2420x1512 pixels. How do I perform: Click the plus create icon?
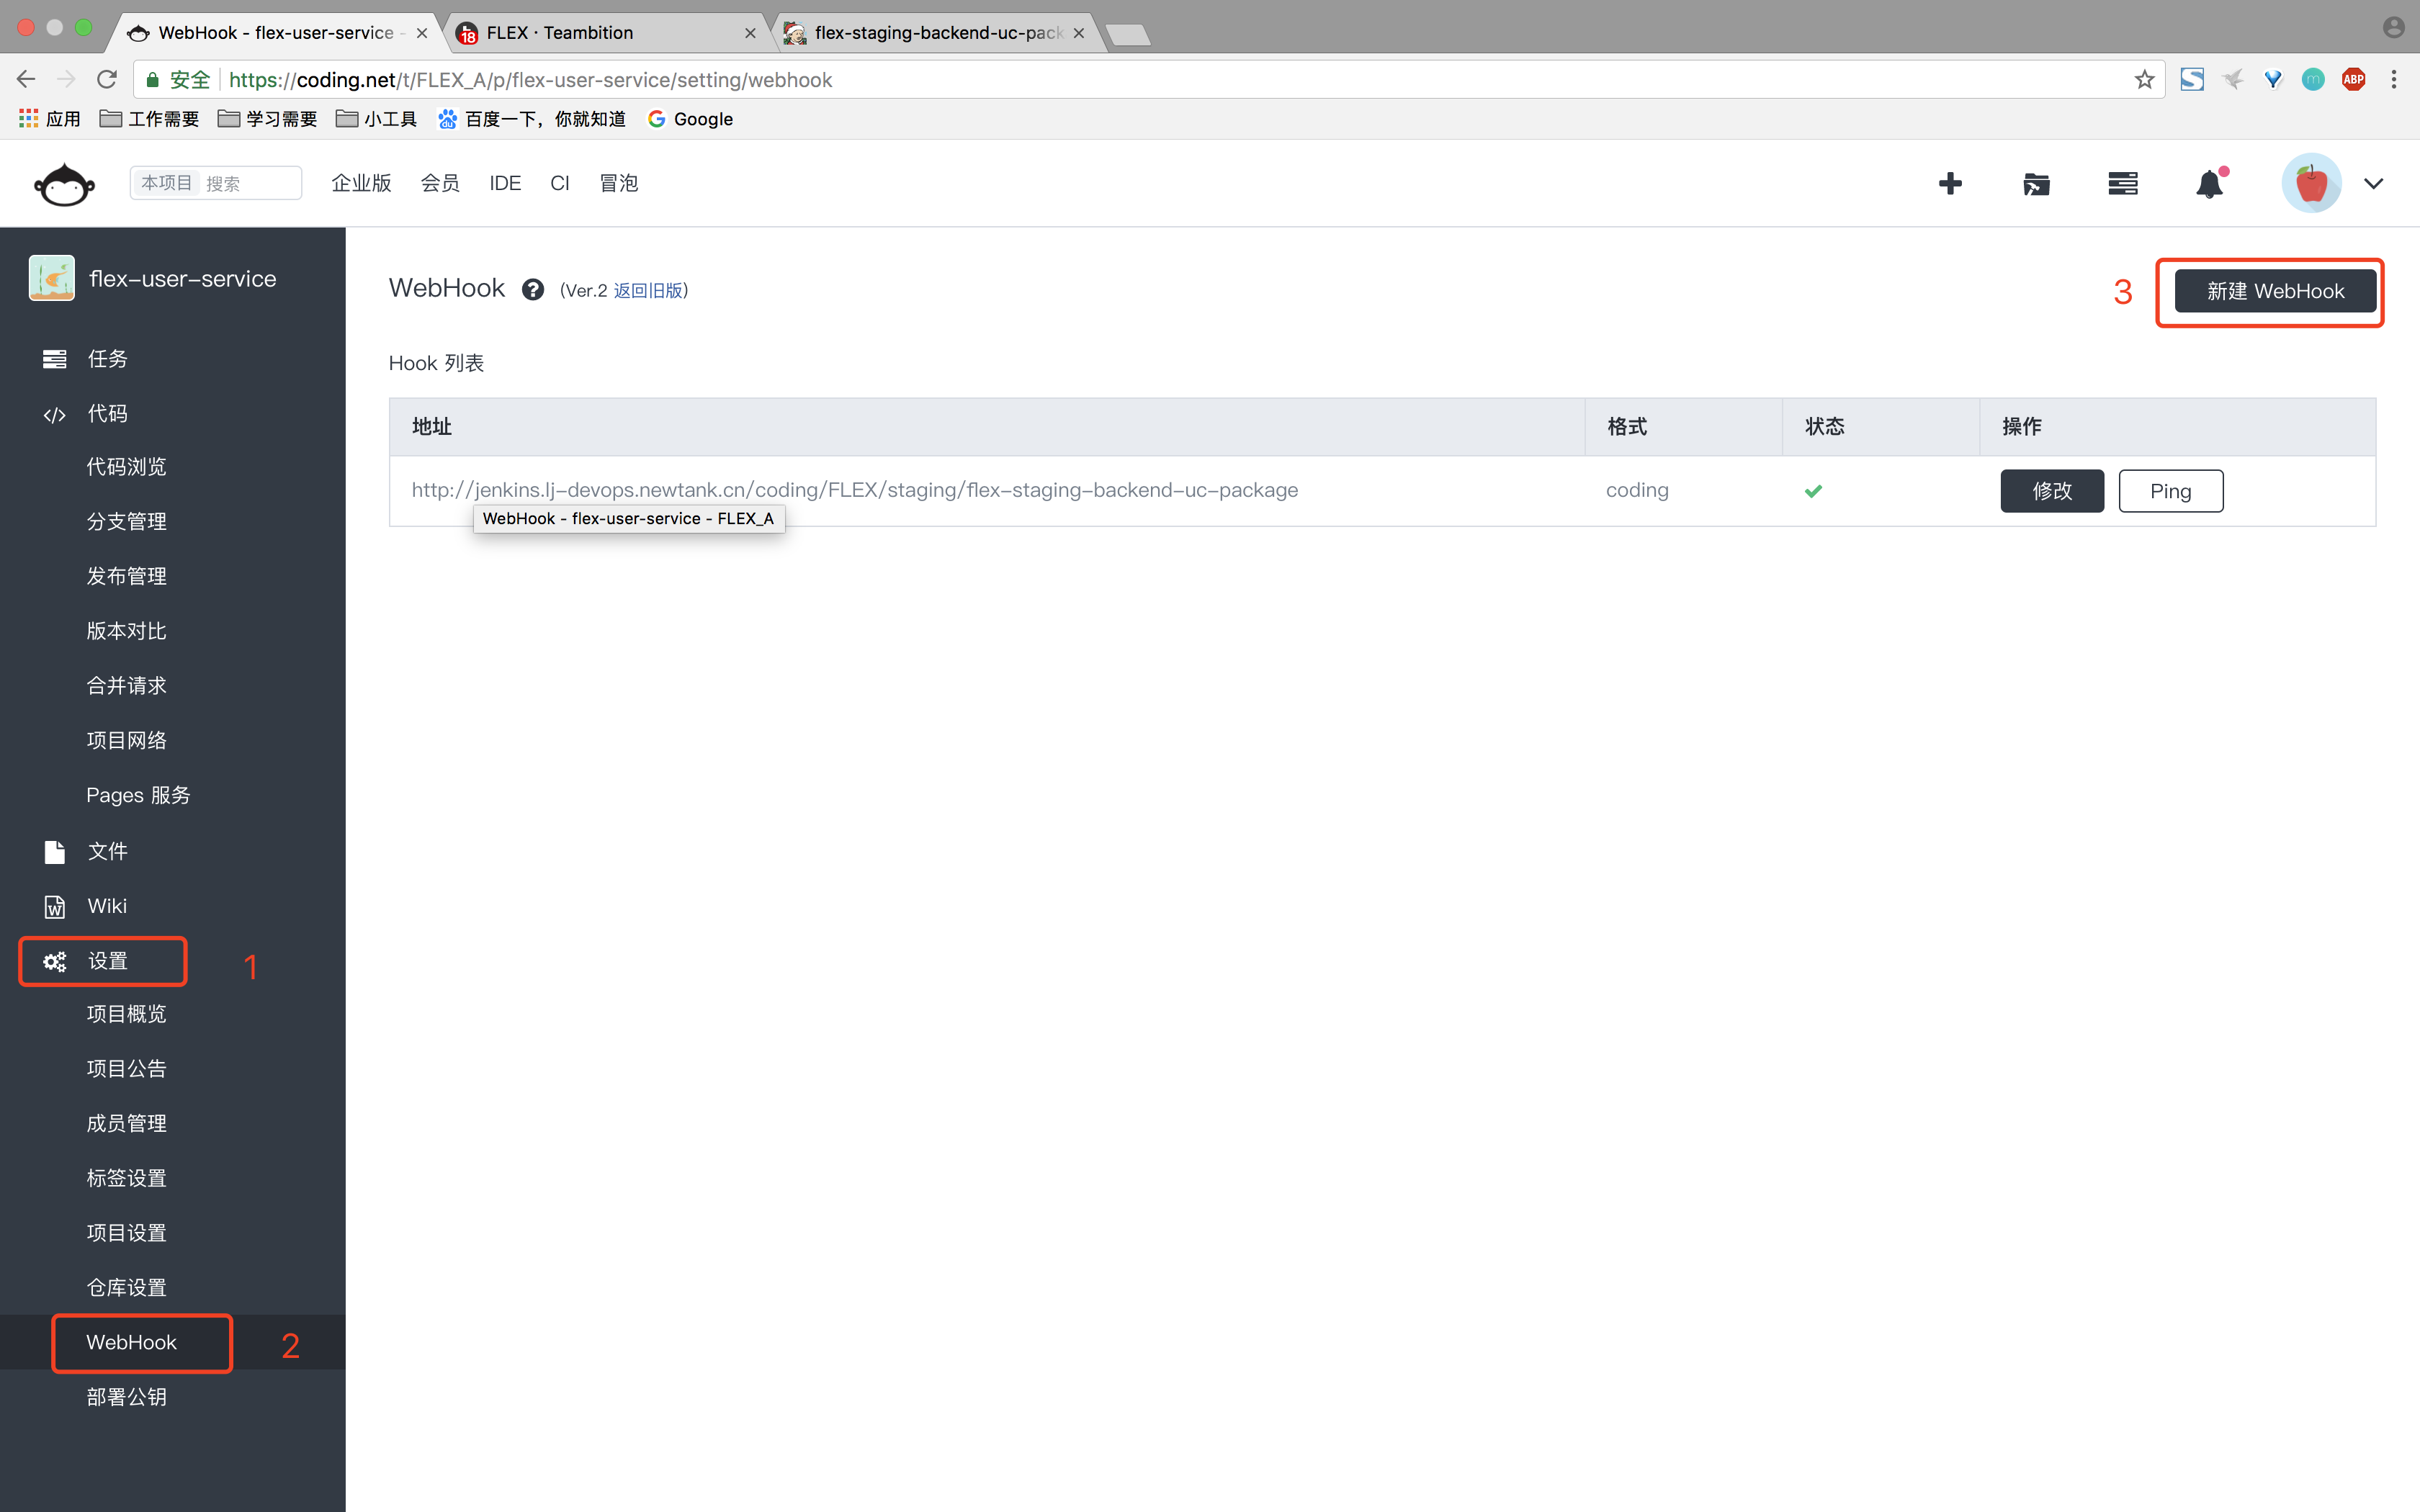click(x=1949, y=184)
